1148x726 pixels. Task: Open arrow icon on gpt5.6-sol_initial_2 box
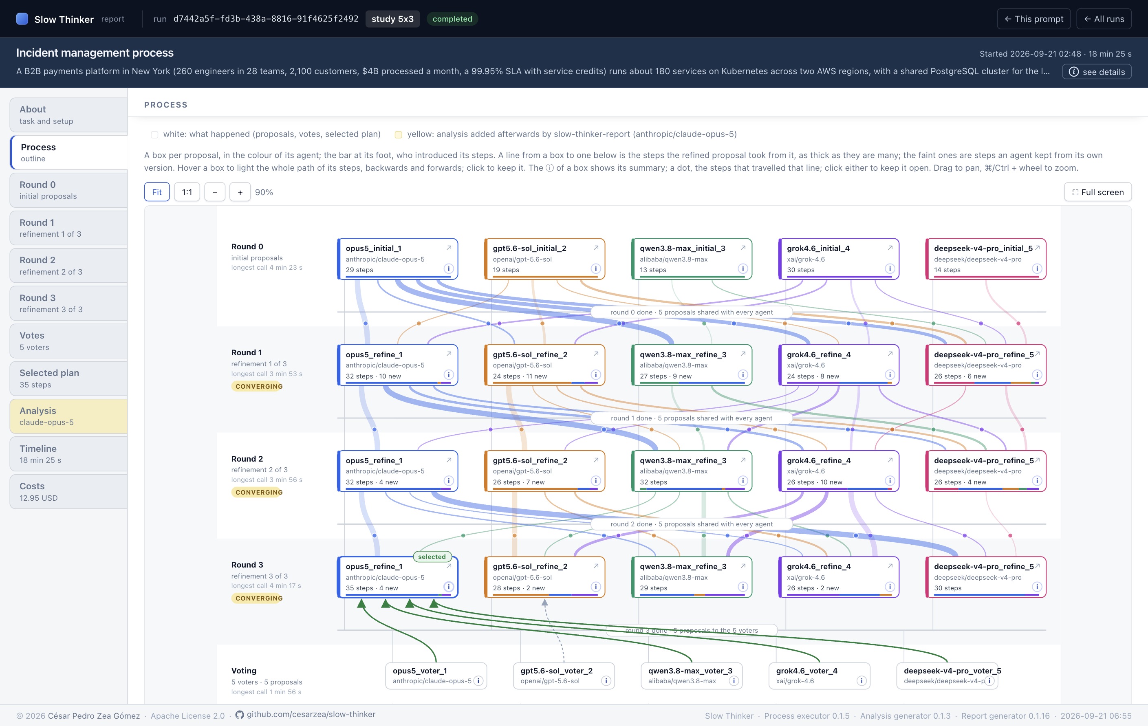pyautogui.click(x=595, y=248)
